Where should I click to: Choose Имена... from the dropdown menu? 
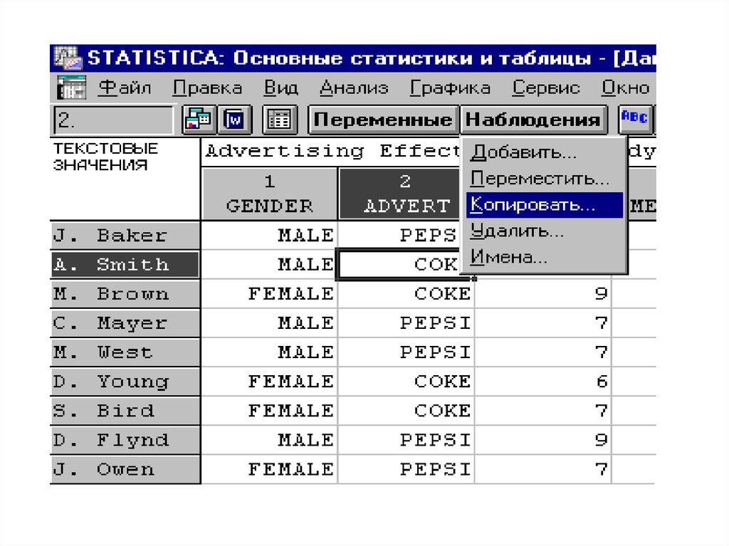[545, 257]
